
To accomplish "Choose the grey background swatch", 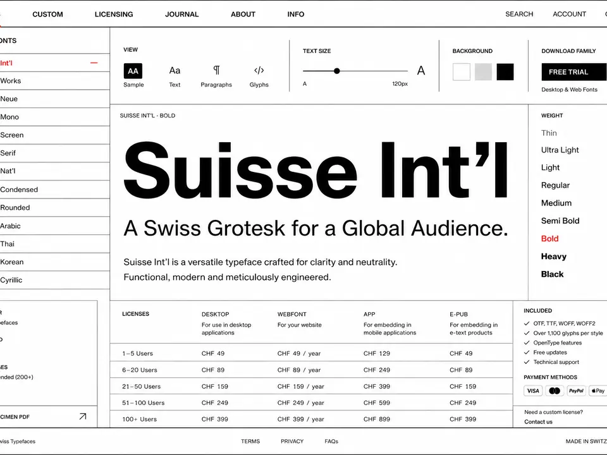I will tap(483, 72).
